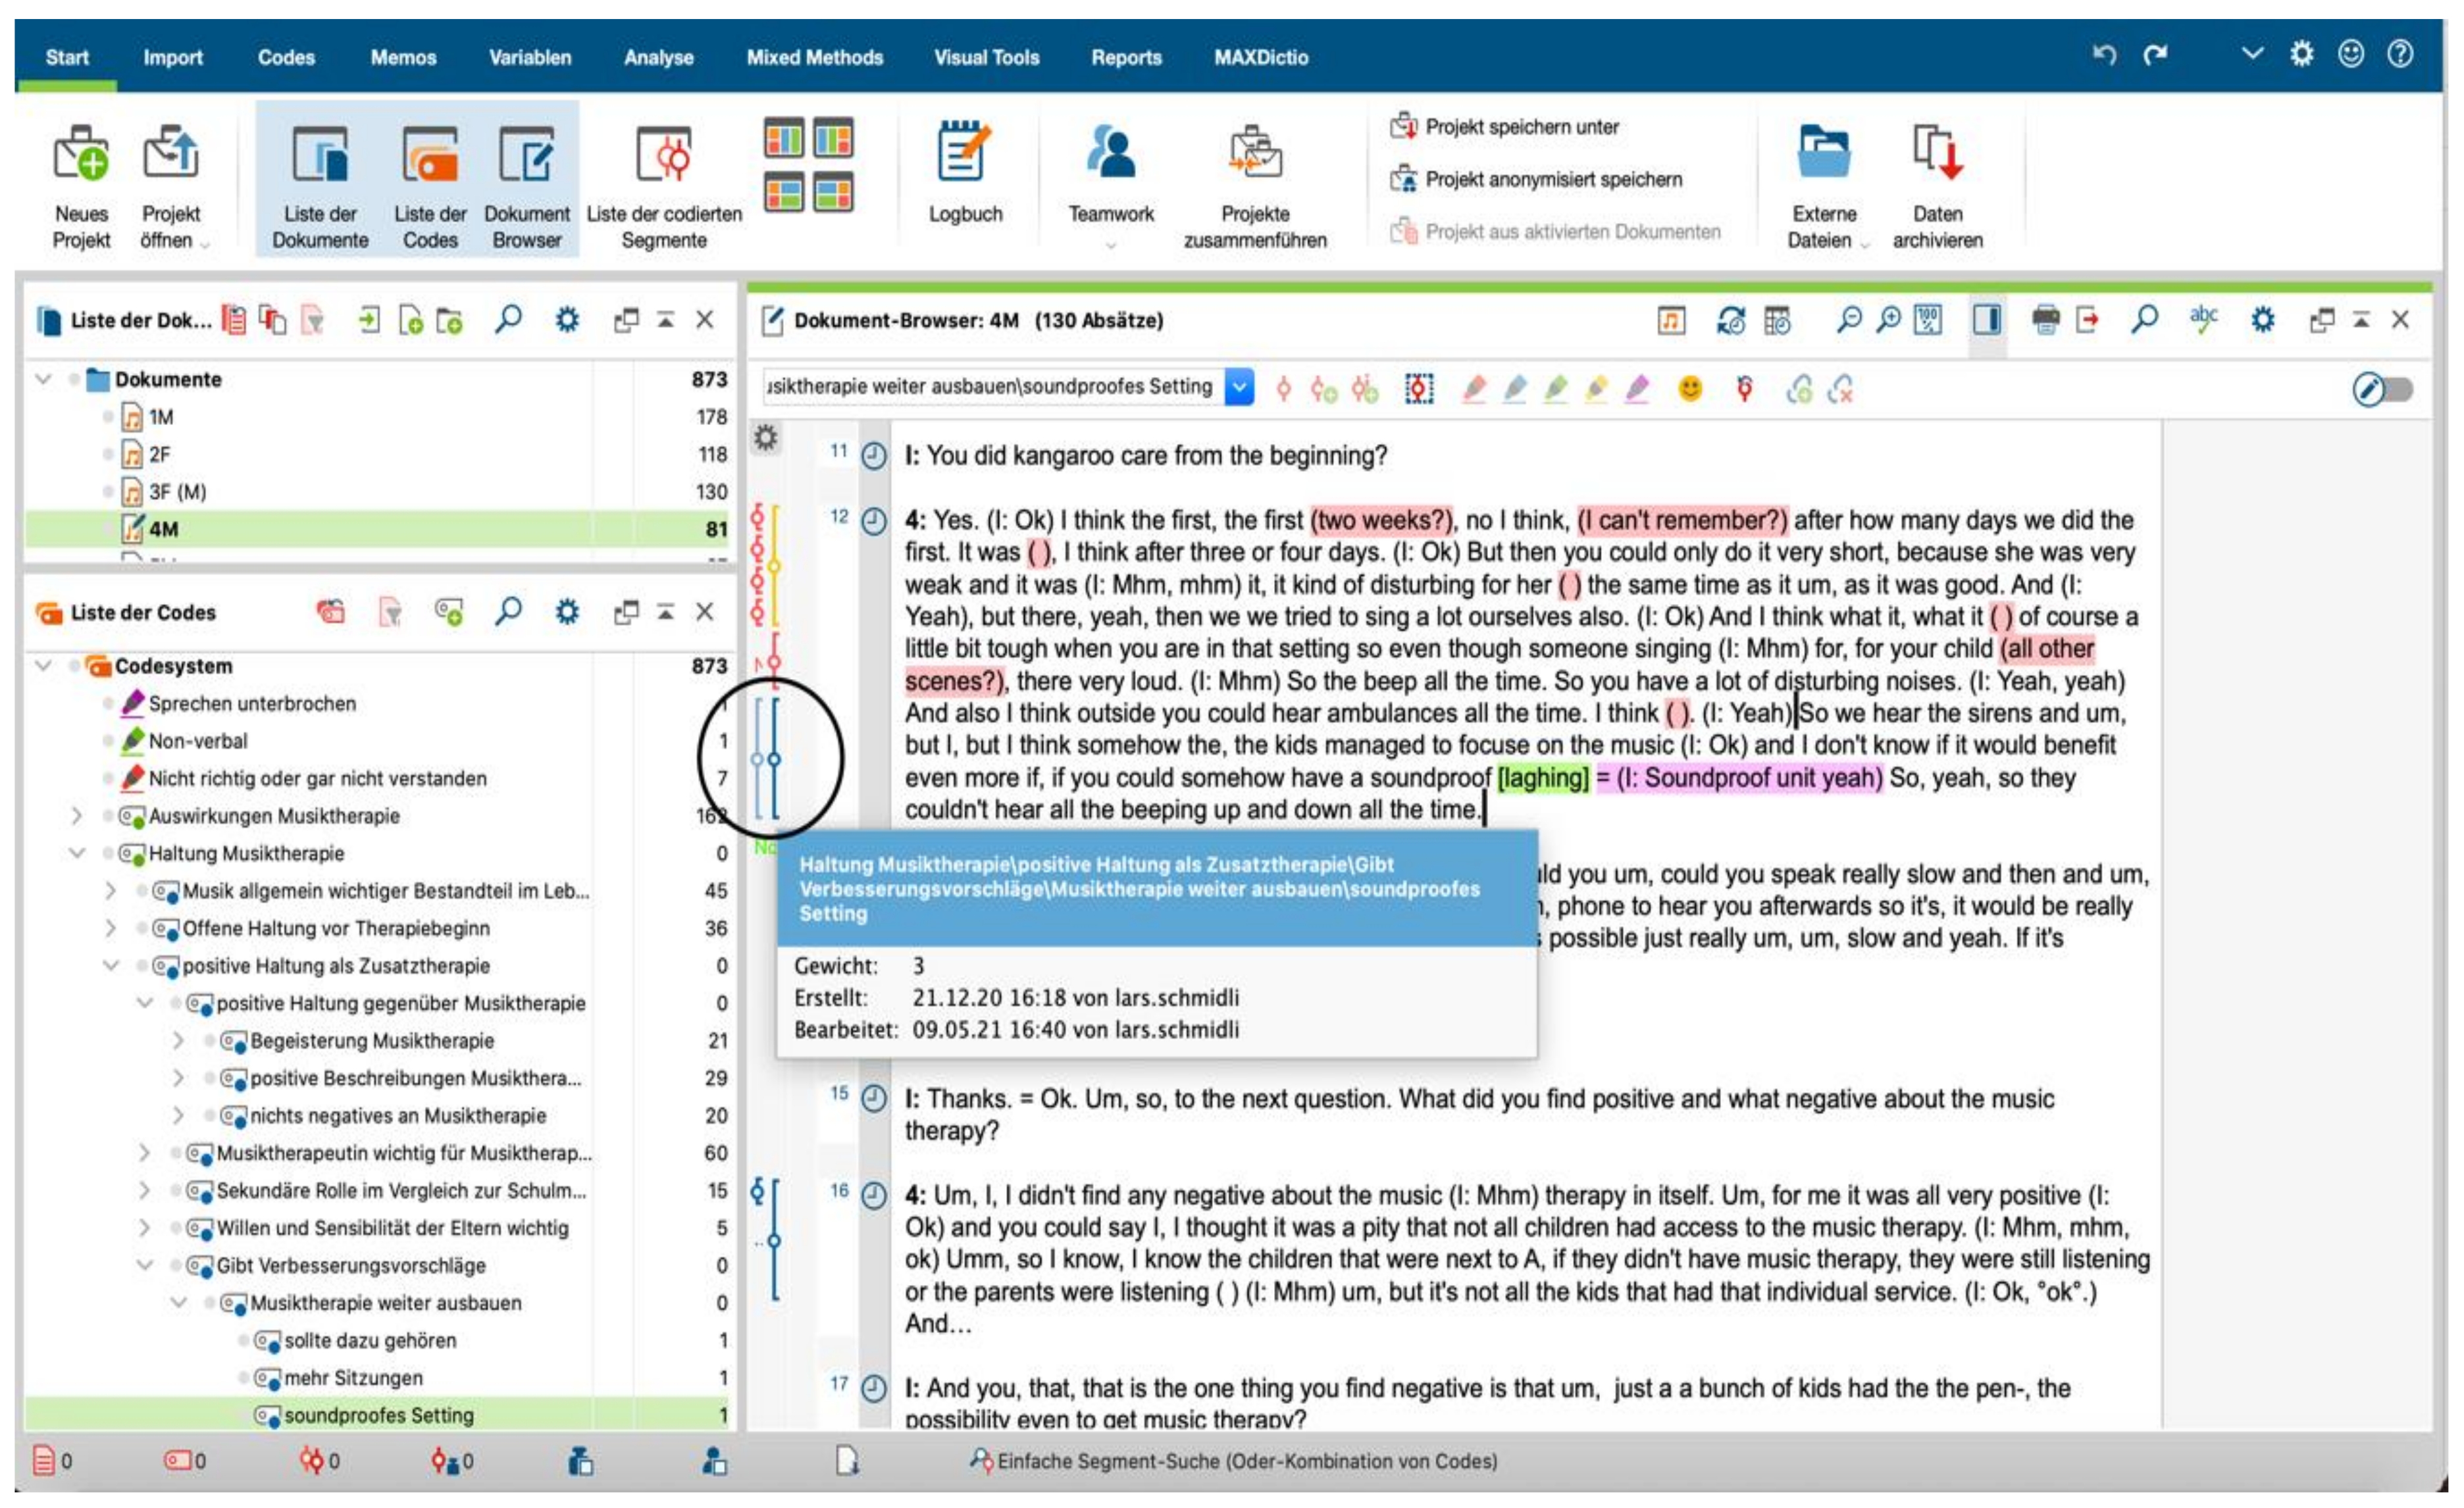The image size is (2464, 1508).
Task: Toggle the sidebar display button in Dokument-Browser
Action: click(1986, 320)
